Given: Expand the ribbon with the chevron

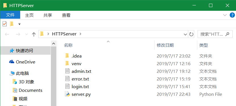Looking at the screenshot, I should click(x=225, y=15).
